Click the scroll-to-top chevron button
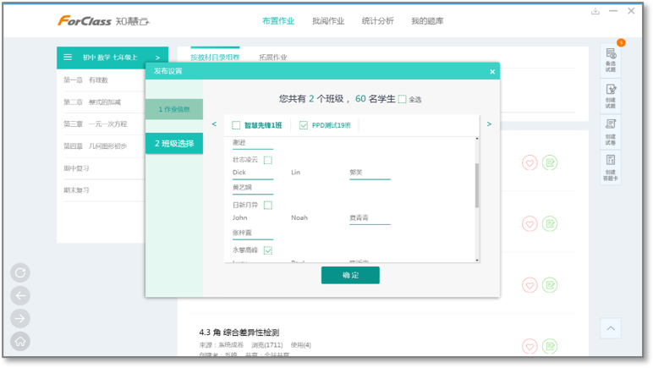 point(611,328)
